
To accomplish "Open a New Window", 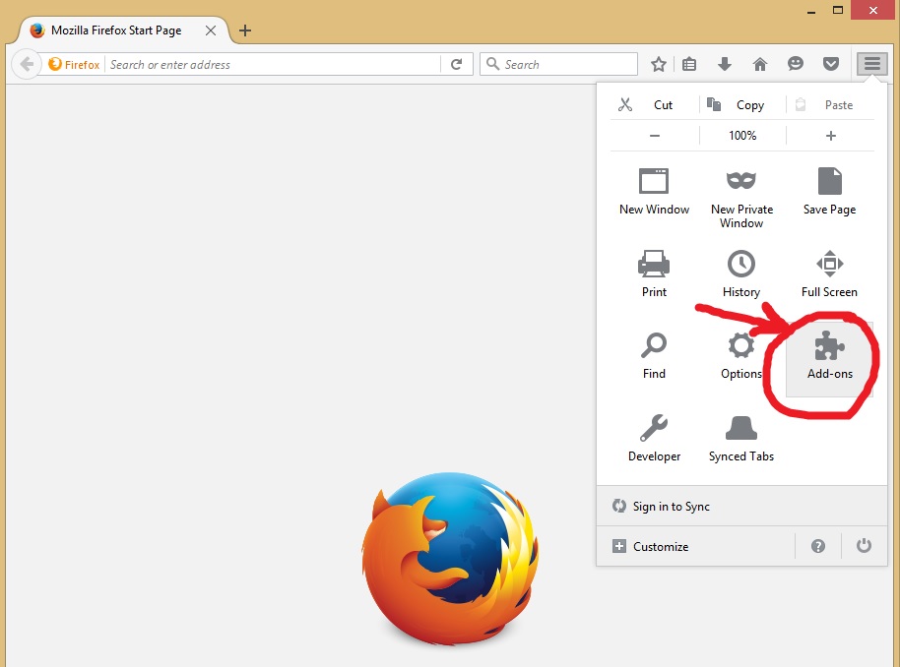I will tap(654, 193).
